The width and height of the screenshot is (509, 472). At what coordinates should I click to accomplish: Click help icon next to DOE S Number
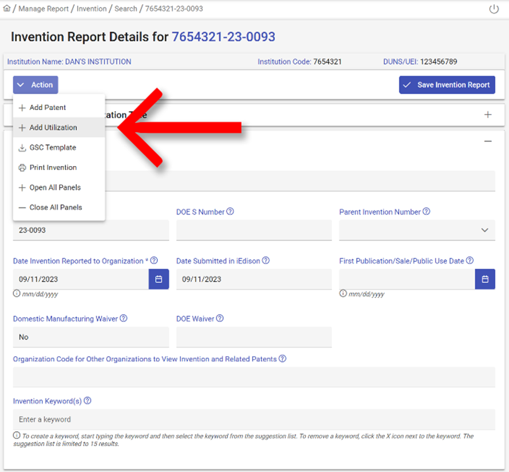pos(230,212)
